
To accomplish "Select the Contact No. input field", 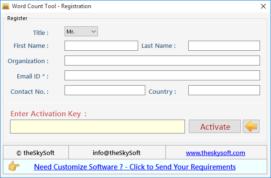I will coord(105,90).
